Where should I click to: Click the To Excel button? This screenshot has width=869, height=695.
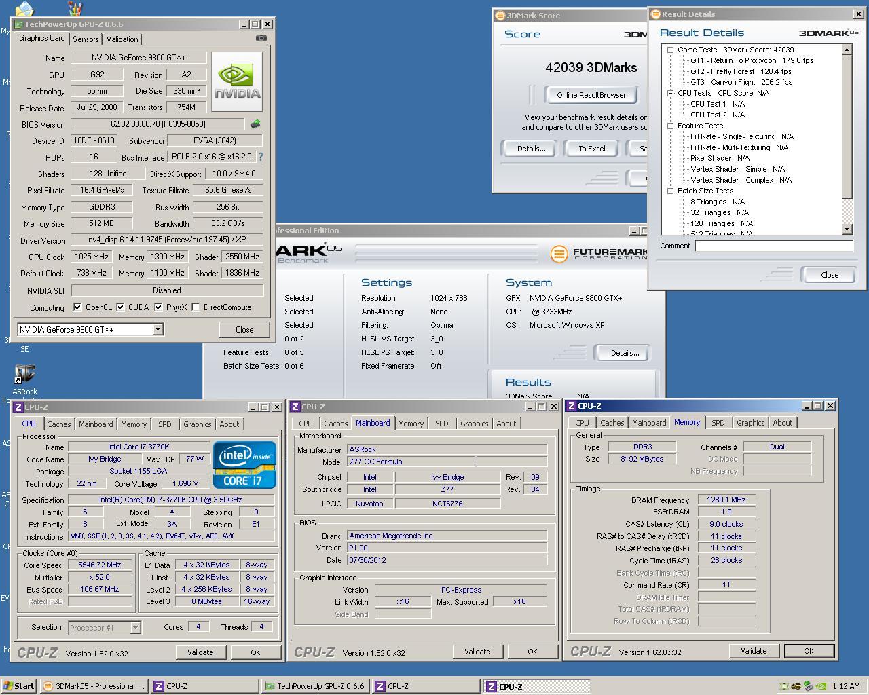(x=591, y=149)
